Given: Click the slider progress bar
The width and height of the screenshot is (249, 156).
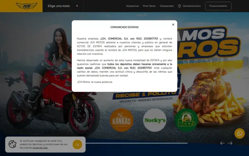Looking at the screenshot, I should [137, 143].
